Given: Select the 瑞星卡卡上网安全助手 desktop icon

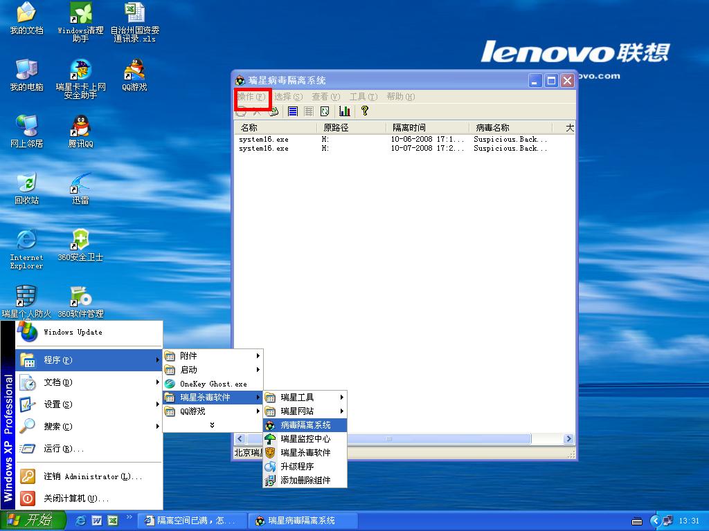Looking at the screenshot, I should [x=80, y=79].
